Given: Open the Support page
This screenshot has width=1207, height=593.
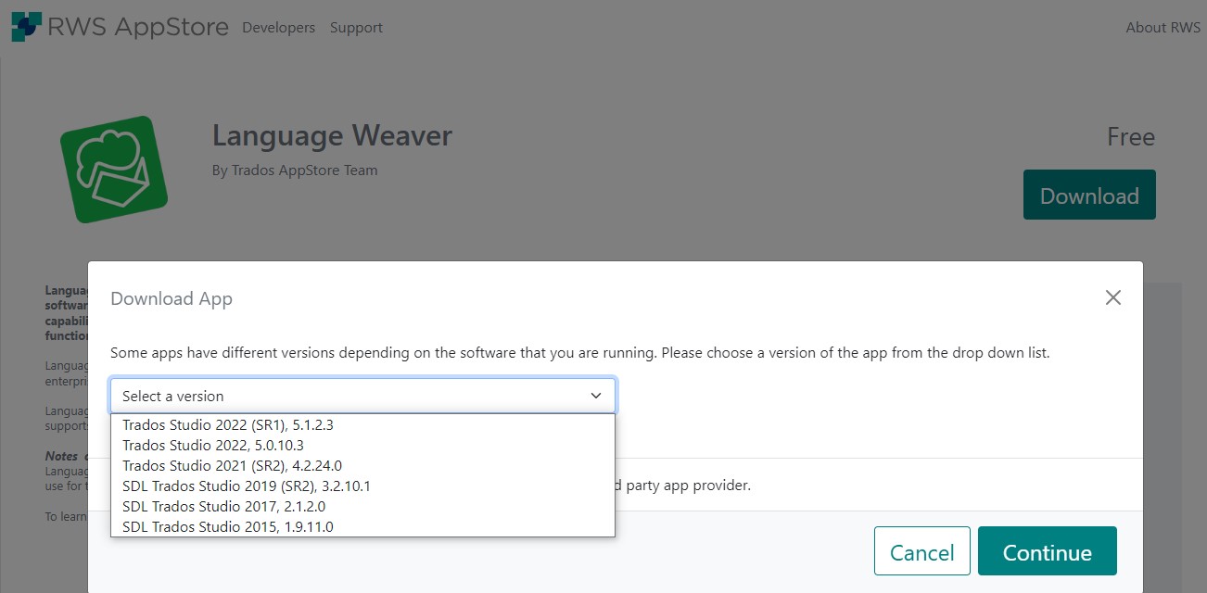Looking at the screenshot, I should click(356, 28).
